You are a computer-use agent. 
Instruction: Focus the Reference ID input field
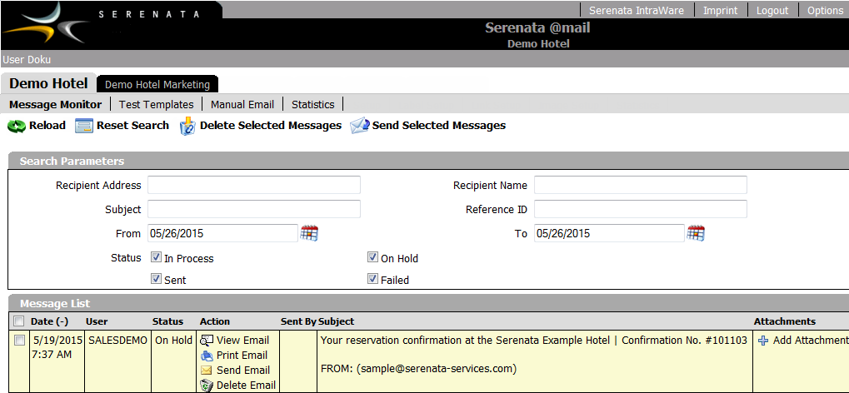click(641, 209)
